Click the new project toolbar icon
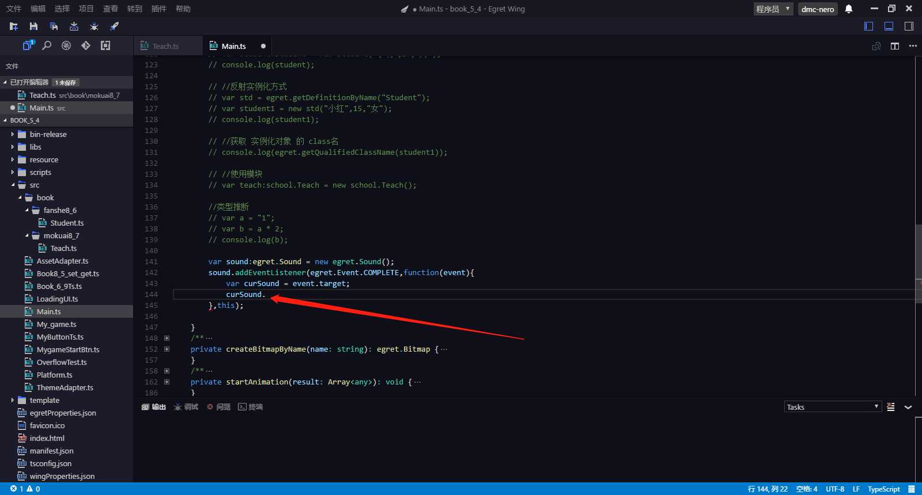Viewport: 922px width, 495px height. point(14,26)
